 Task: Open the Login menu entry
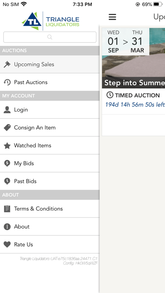point(50,110)
